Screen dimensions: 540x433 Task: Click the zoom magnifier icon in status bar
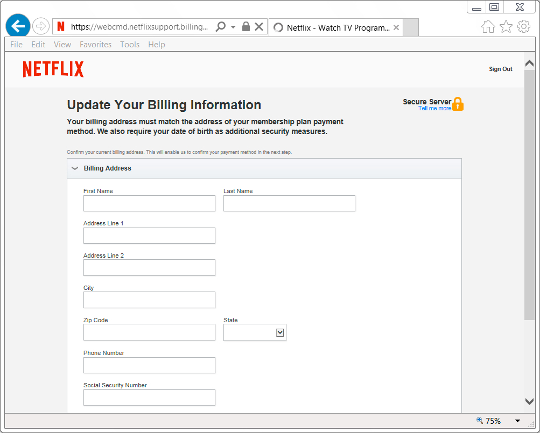[x=479, y=420]
